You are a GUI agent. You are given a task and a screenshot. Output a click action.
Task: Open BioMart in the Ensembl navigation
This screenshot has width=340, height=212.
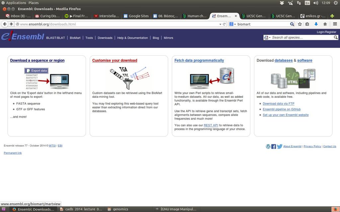coord(75,38)
